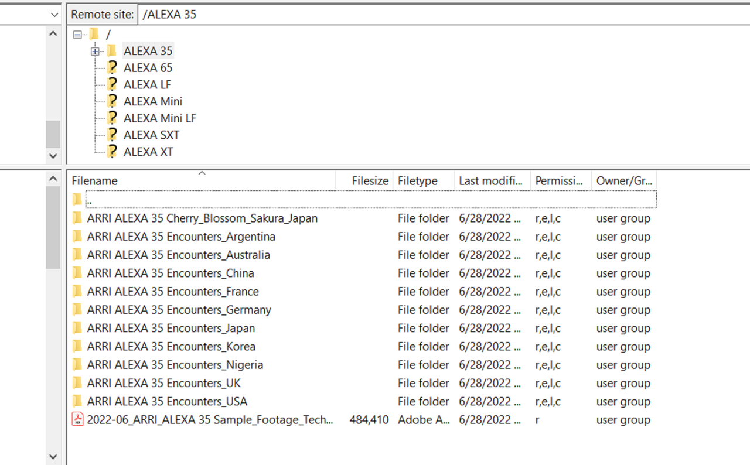Click the ALEXA SXT question-mark folder icon
The height and width of the screenshot is (465, 750).
pyautogui.click(x=112, y=135)
